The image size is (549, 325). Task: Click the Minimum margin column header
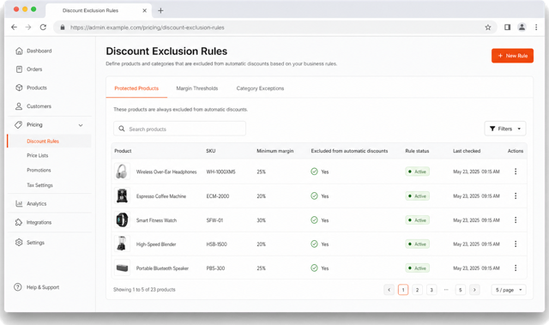coord(275,151)
